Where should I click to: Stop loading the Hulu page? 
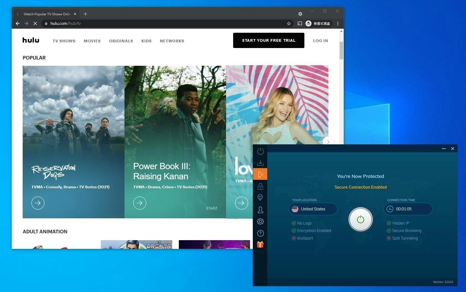(35, 23)
